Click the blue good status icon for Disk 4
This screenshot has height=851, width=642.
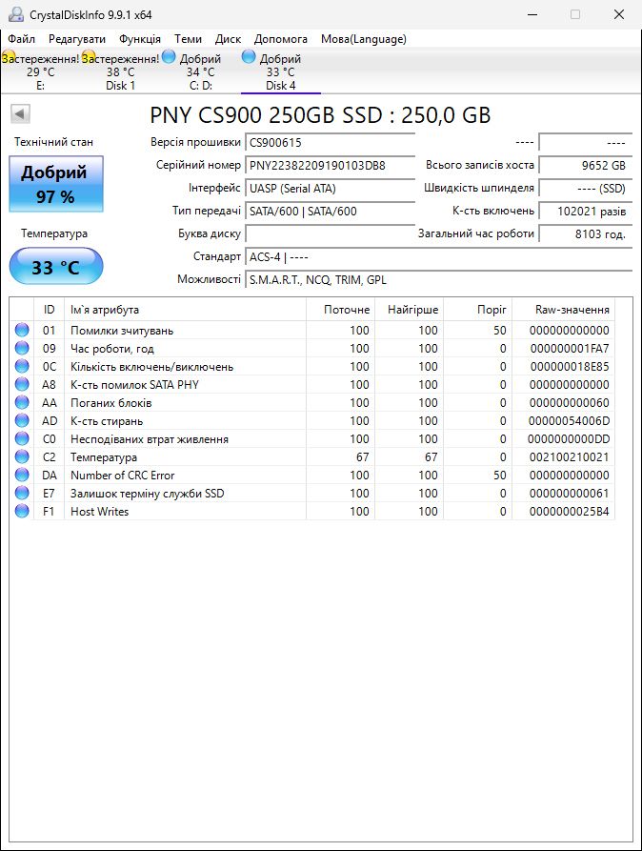point(249,56)
